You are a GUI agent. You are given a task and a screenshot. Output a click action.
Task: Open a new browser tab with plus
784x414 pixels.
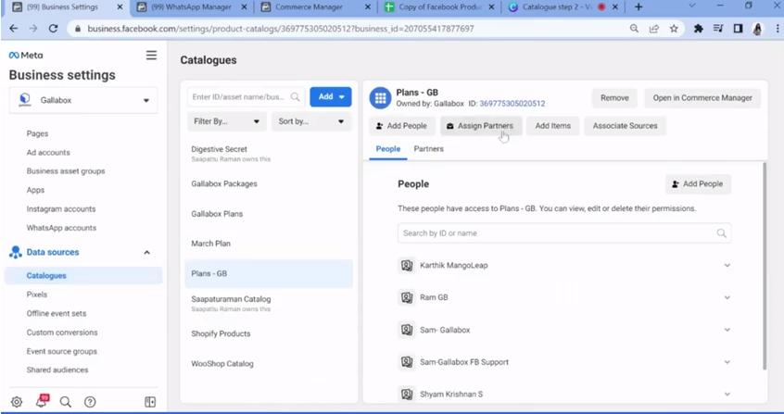(639, 7)
